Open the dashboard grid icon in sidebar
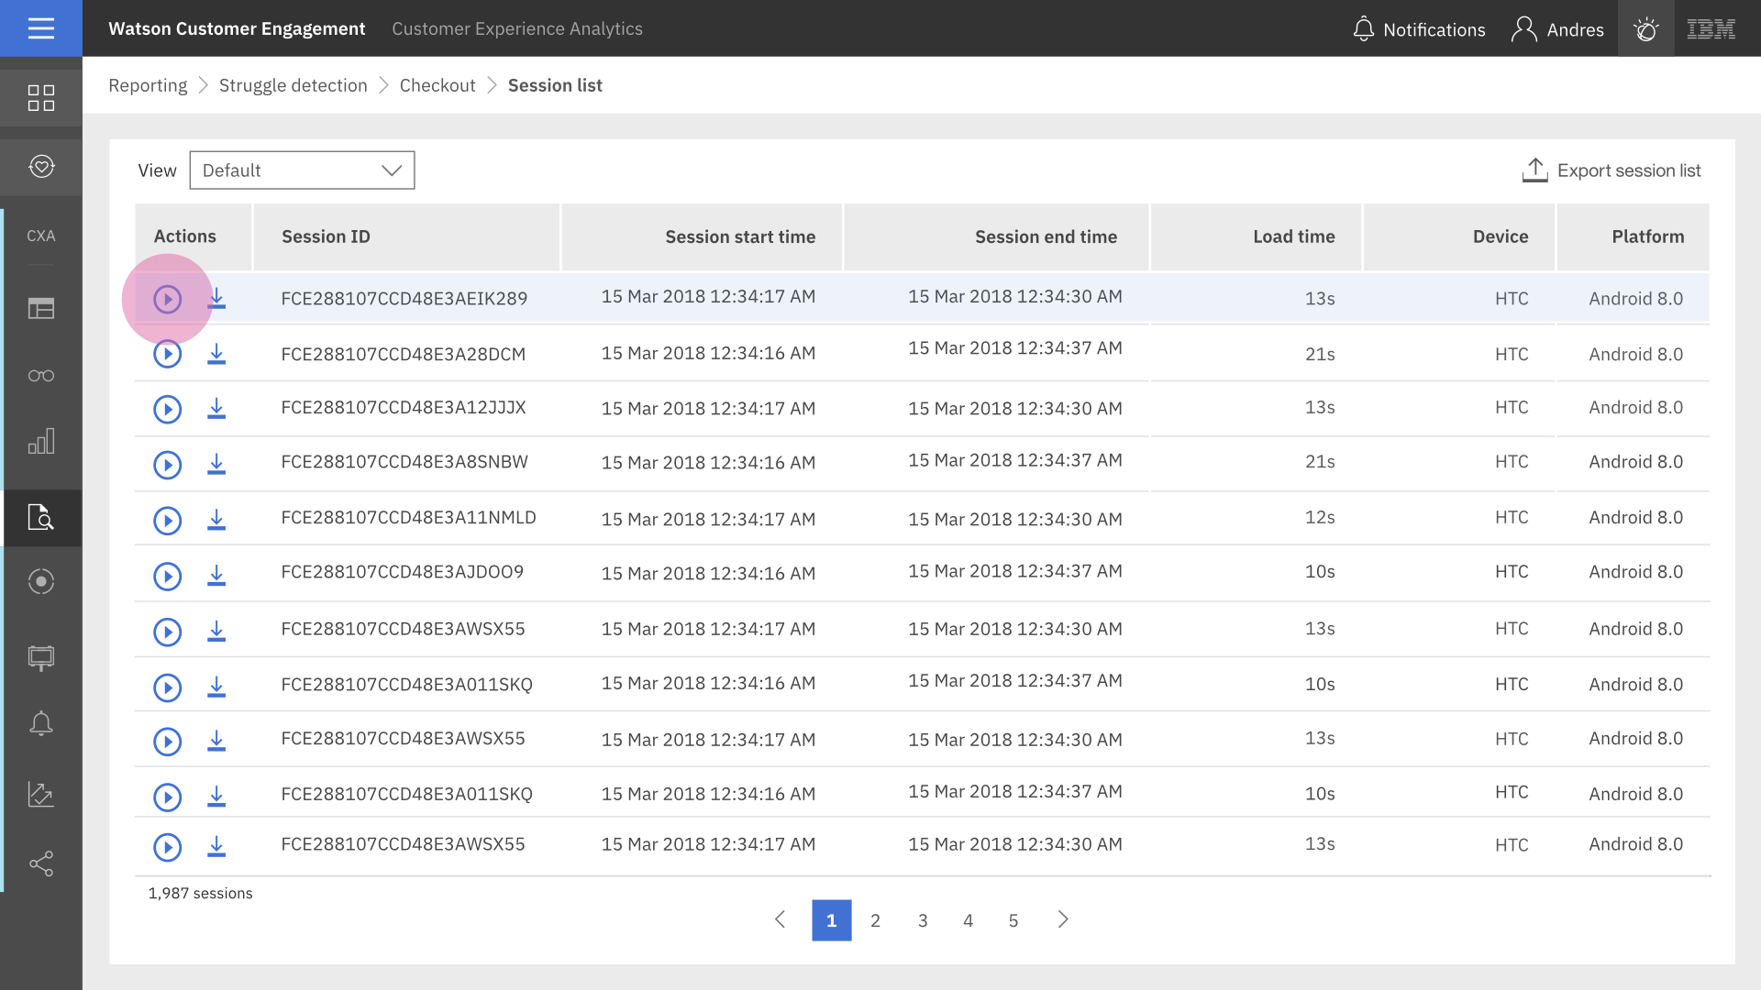 point(41,98)
